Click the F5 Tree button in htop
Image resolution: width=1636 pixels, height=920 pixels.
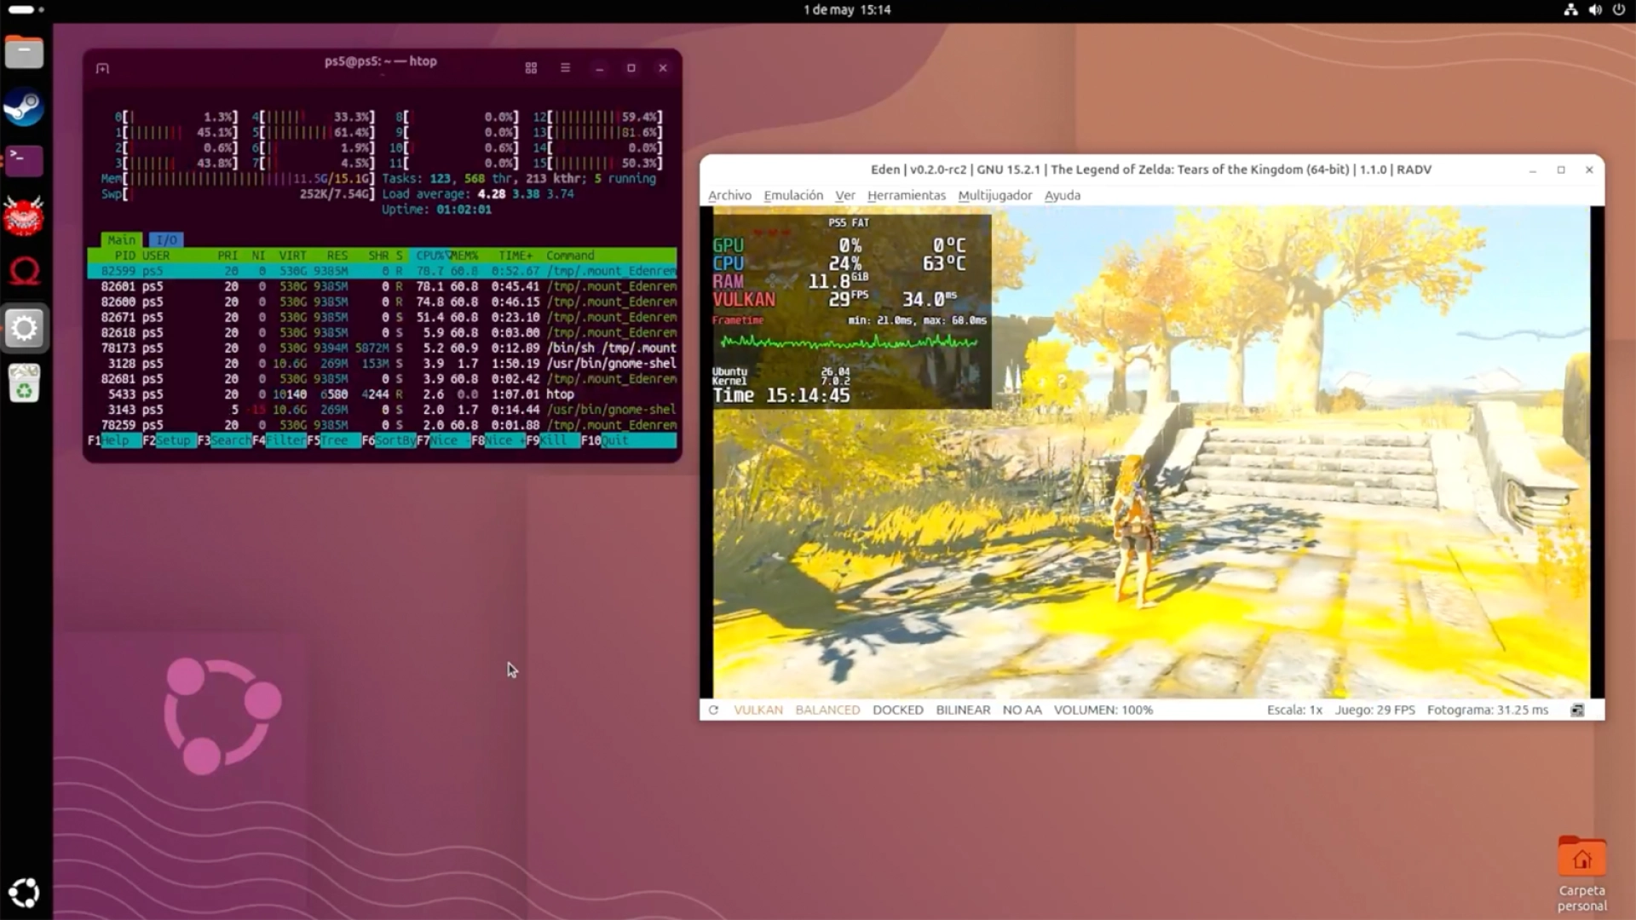click(x=333, y=440)
